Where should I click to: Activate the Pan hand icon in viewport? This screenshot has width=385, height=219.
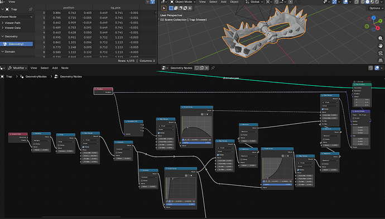coord(381,46)
